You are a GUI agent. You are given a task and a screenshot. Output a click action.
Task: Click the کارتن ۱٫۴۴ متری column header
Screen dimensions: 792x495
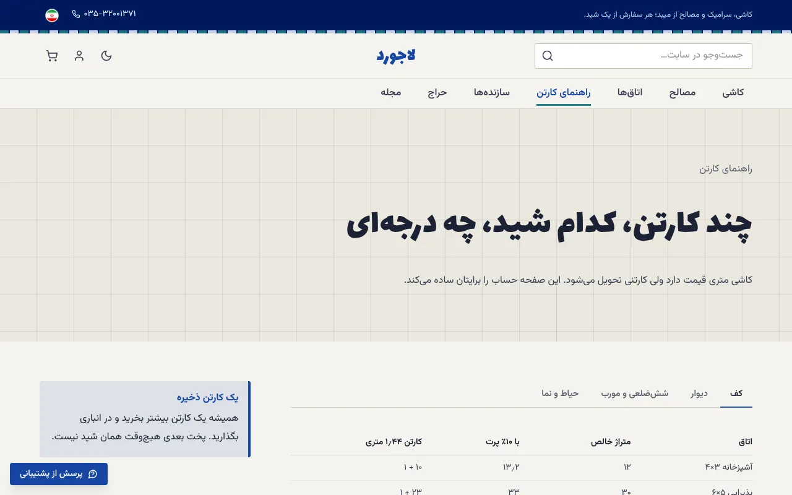(394, 442)
